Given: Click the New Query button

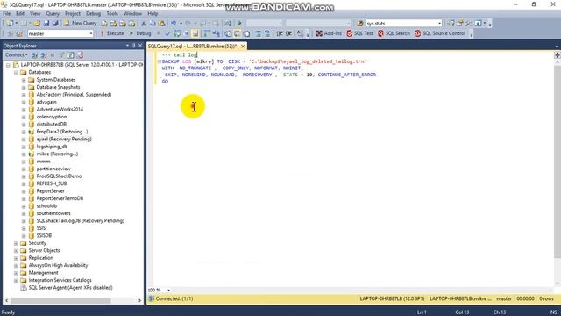Looking at the screenshot, I should point(80,23).
